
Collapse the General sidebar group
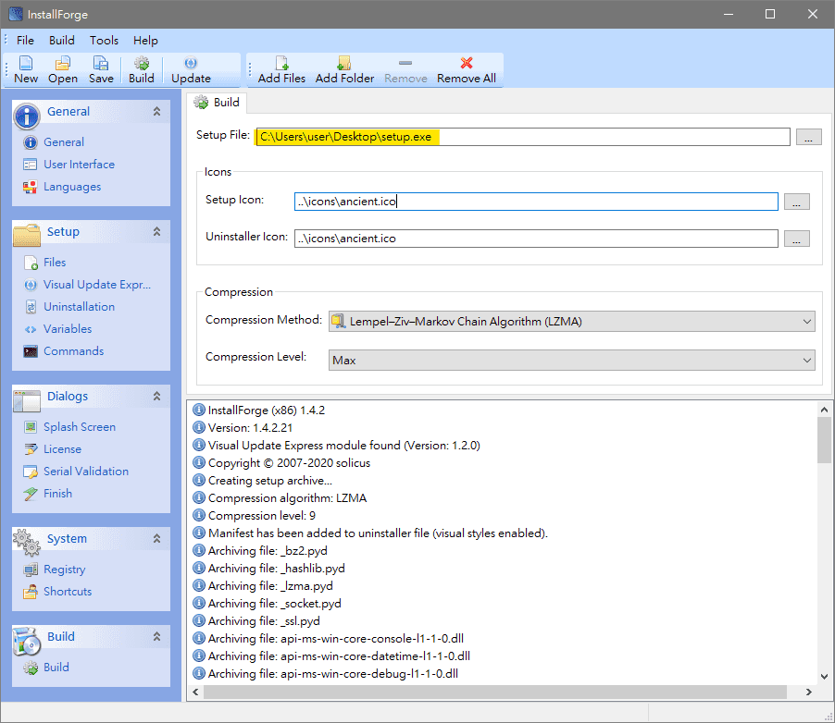[156, 111]
